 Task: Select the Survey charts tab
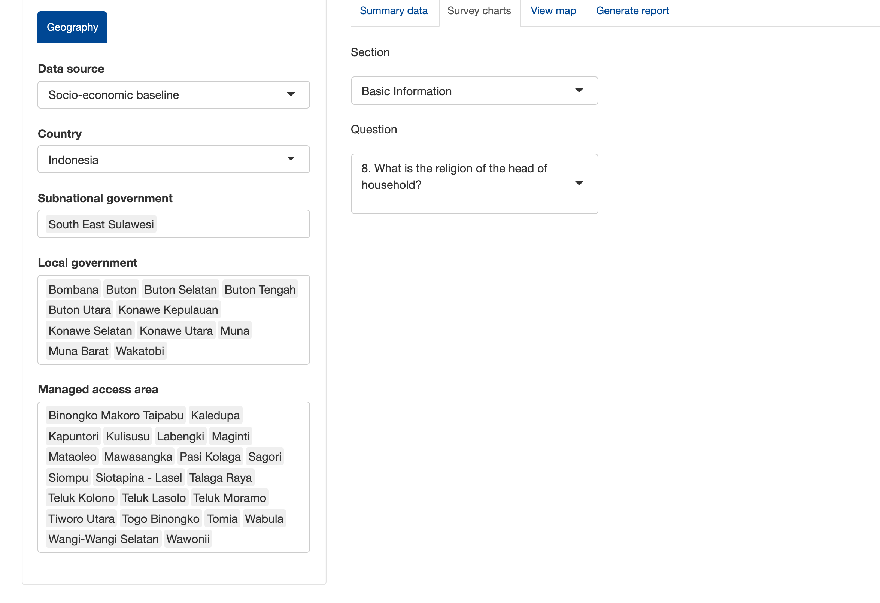coord(479,10)
